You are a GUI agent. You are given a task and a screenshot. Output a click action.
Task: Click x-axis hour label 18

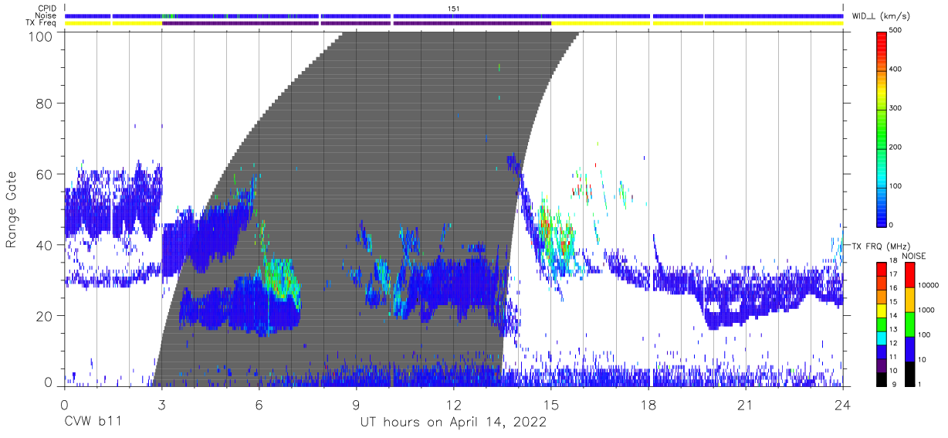[x=648, y=404]
